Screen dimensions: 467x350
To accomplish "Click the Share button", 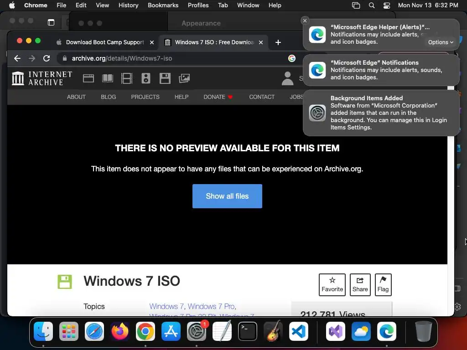I will [x=360, y=285].
